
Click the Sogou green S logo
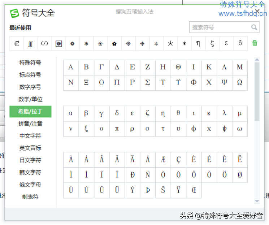14,13
